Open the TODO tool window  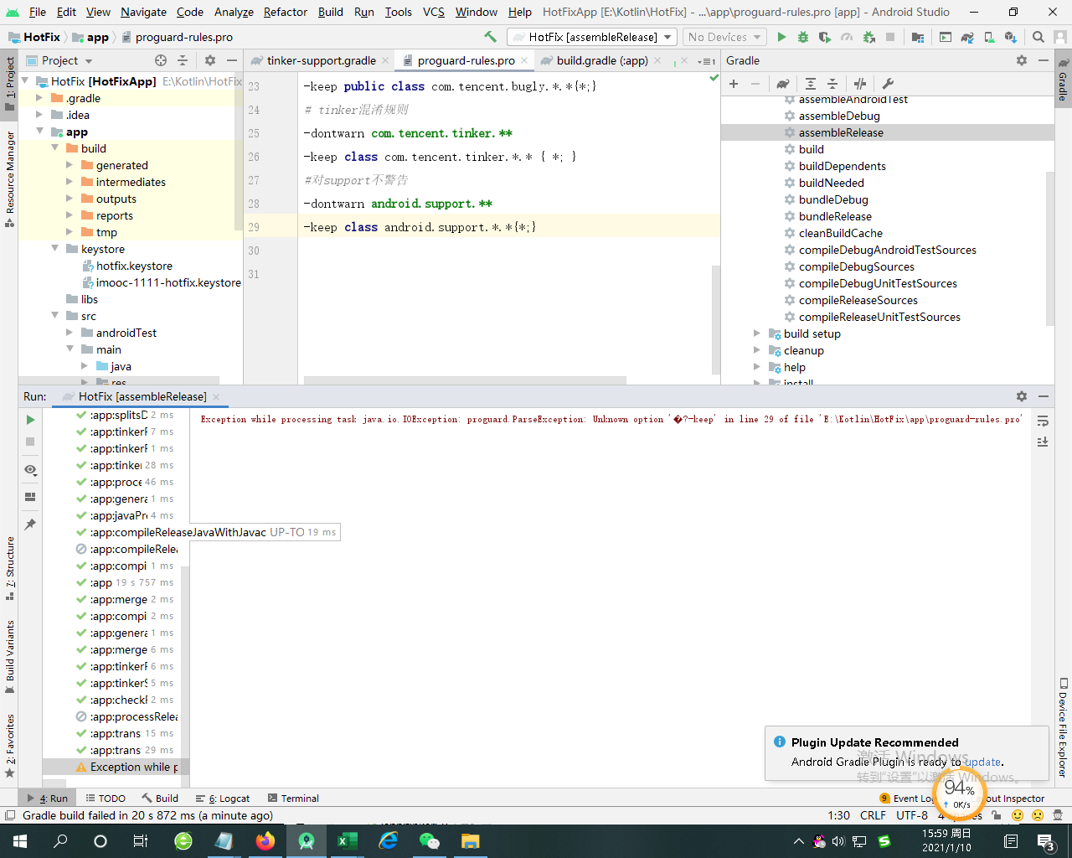105,799
